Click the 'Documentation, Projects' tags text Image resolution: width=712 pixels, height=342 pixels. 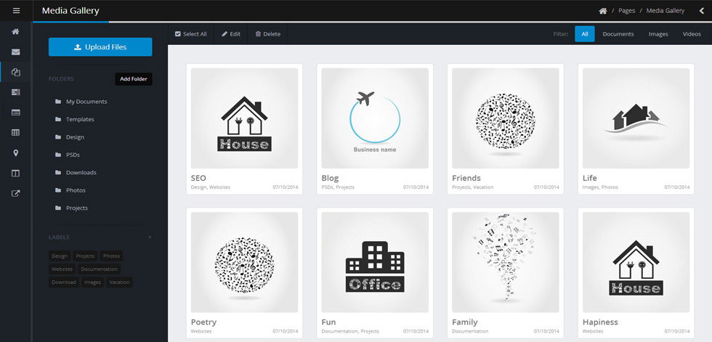350,331
